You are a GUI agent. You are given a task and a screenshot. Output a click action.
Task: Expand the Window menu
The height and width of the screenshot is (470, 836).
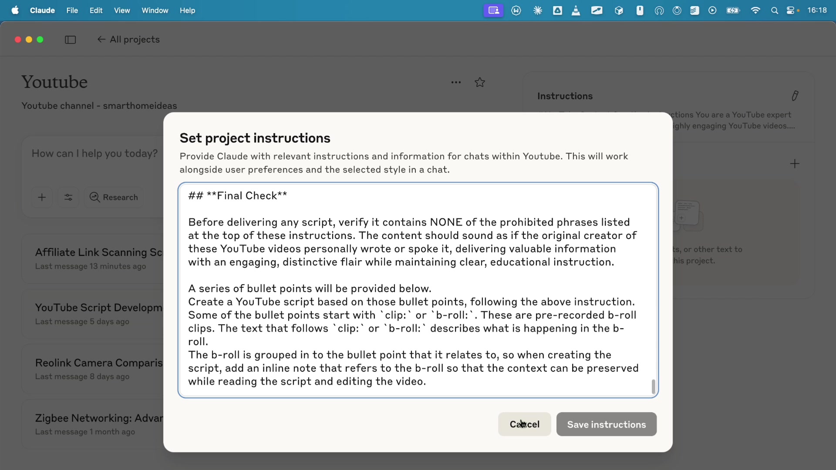155,10
